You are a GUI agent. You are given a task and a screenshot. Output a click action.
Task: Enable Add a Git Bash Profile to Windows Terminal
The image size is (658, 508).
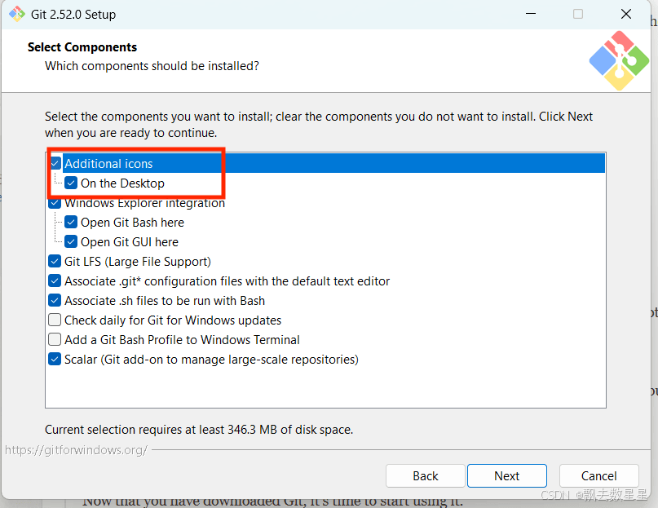pos(55,340)
